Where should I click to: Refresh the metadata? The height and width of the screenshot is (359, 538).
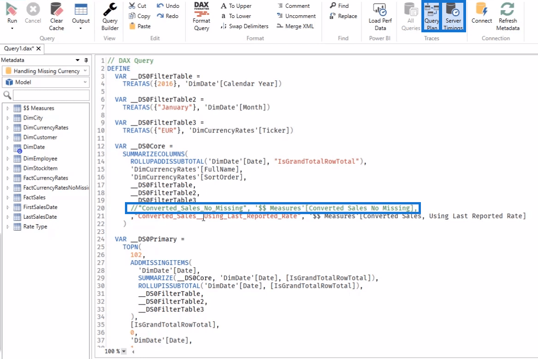[508, 16]
